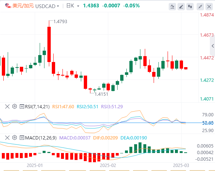
Task: Expand the right side panel chevron
Action: 213,46
